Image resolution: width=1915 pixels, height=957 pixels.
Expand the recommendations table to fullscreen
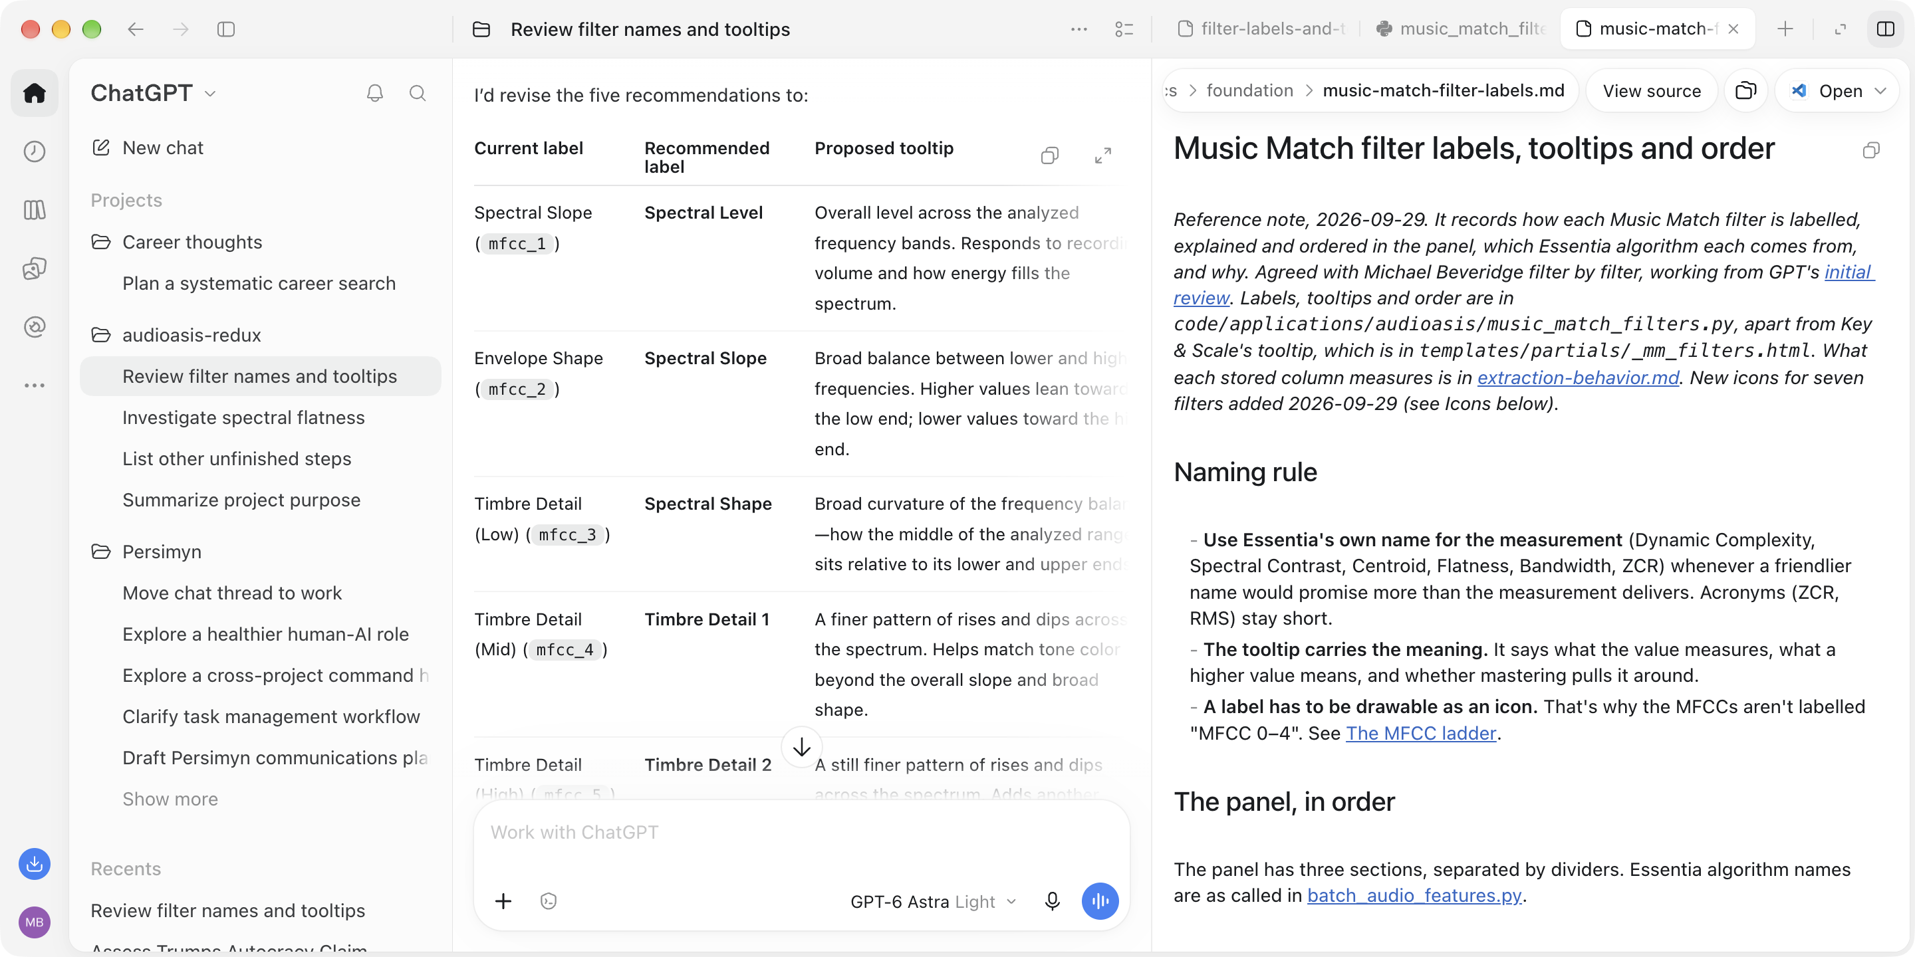click(1103, 156)
